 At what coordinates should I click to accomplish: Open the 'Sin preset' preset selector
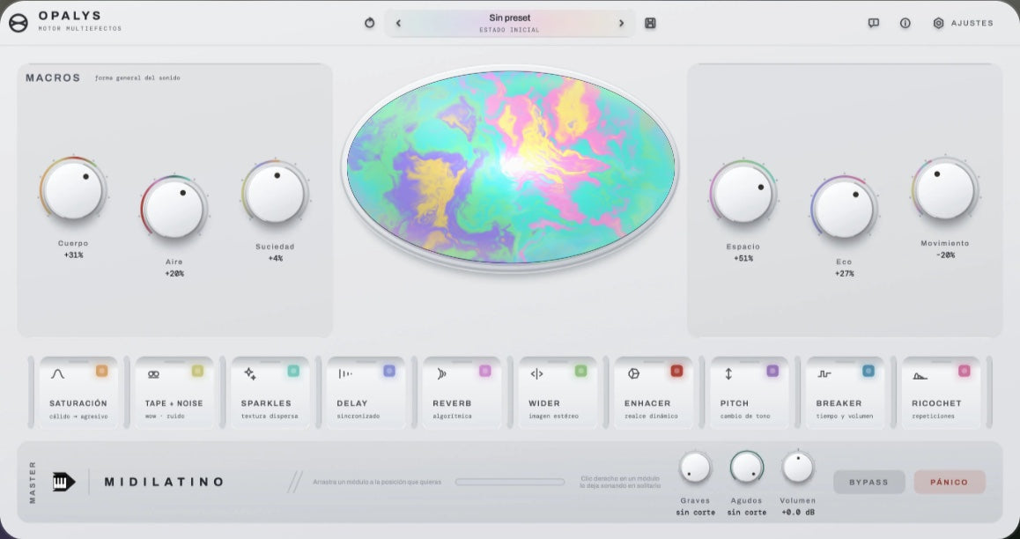(x=509, y=23)
